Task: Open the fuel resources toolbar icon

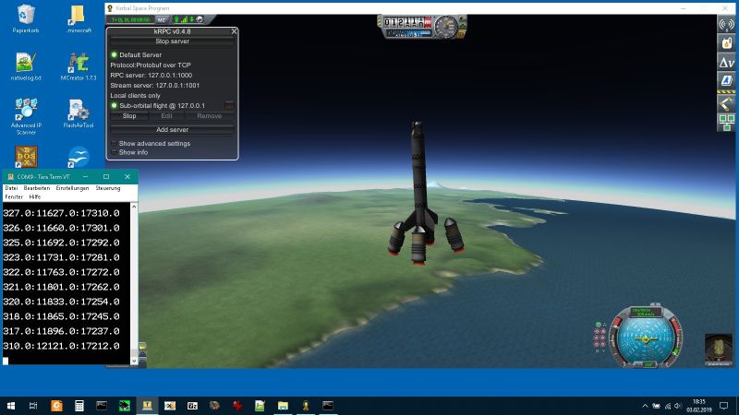Action: pyautogui.click(x=726, y=42)
